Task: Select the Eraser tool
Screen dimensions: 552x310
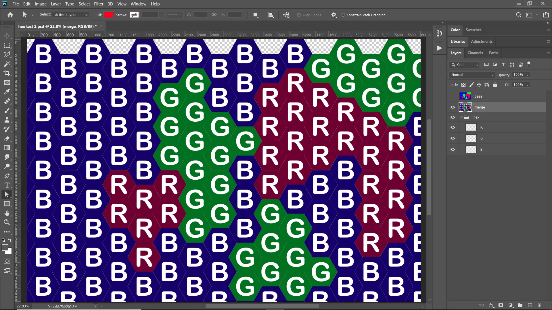Action: tap(7, 138)
